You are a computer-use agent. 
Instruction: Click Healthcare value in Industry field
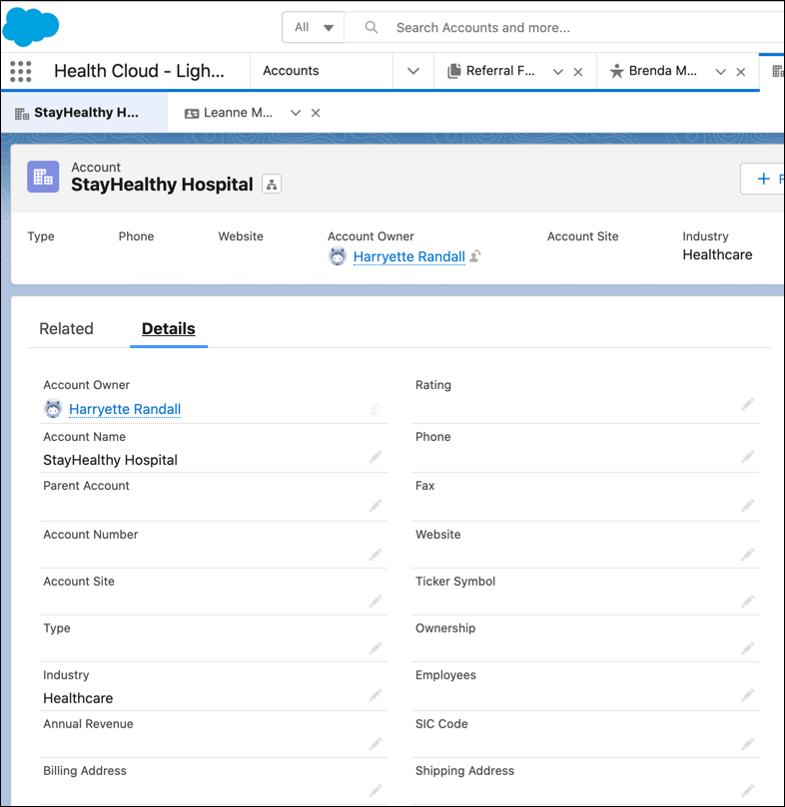[78, 698]
